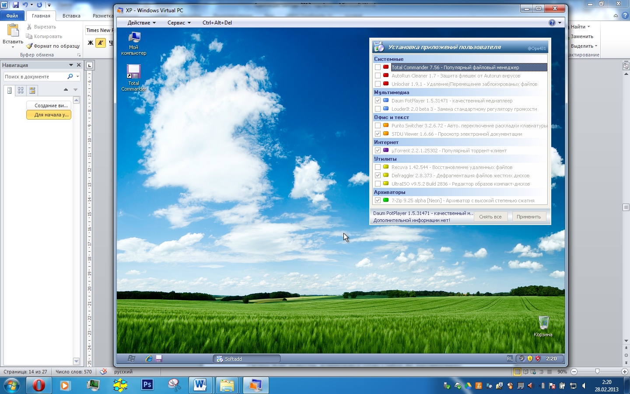
Task: Click Virtual PC icon on Windows taskbar
Action: (x=255, y=385)
